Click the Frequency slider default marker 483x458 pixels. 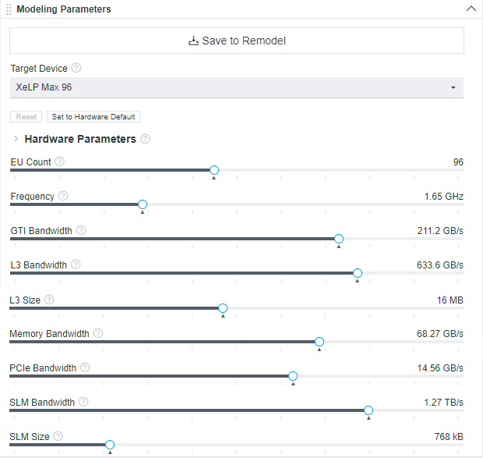(143, 212)
